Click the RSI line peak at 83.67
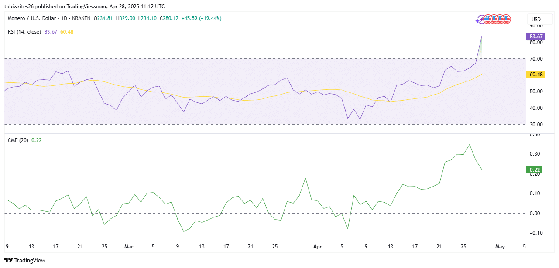 tap(481, 37)
